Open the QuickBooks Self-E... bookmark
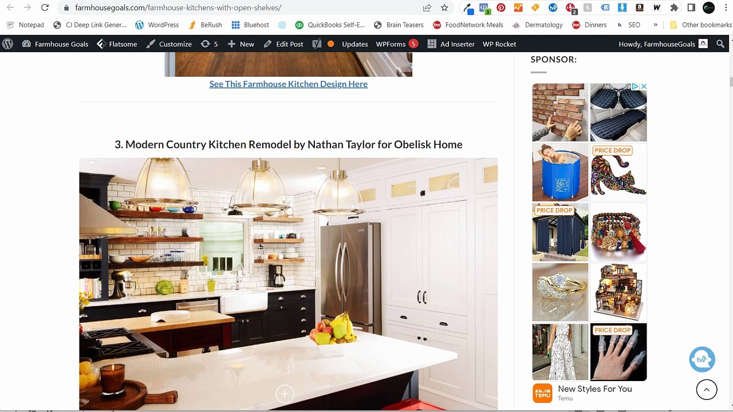The image size is (733, 412). coord(330,25)
